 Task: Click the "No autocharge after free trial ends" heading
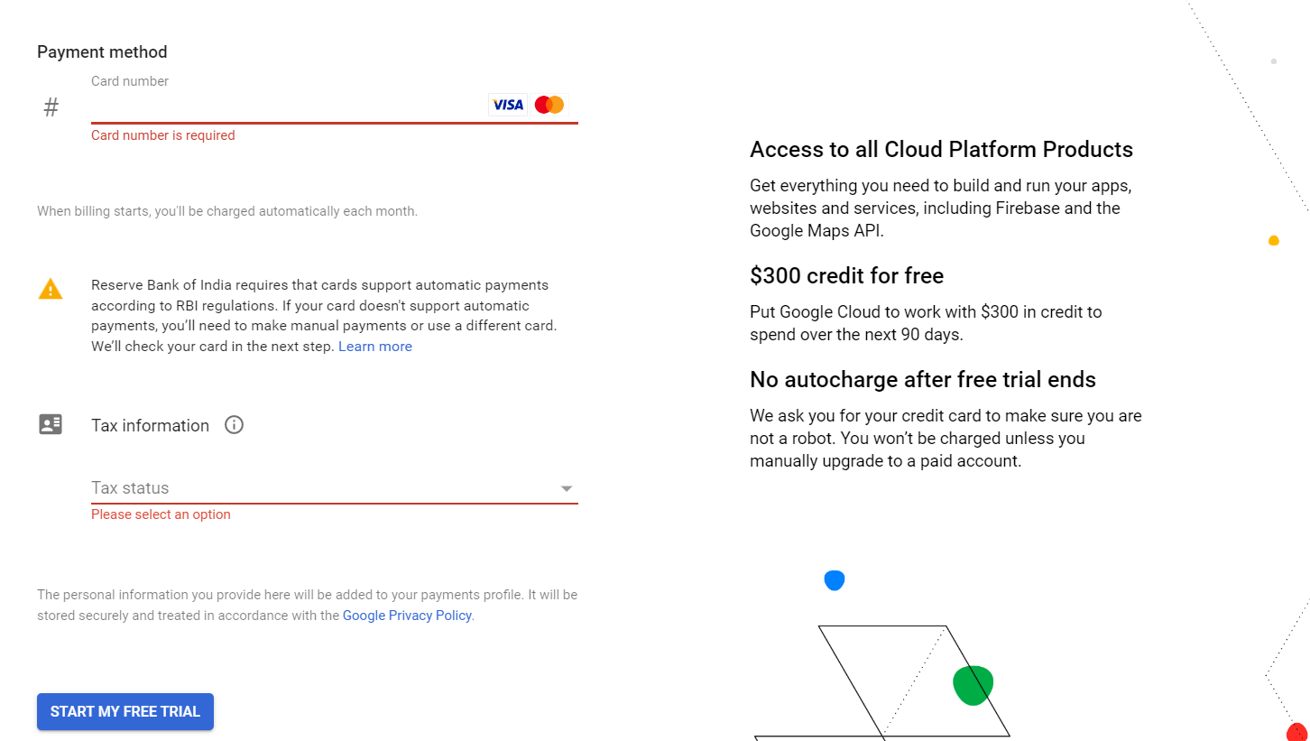(922, 380)
